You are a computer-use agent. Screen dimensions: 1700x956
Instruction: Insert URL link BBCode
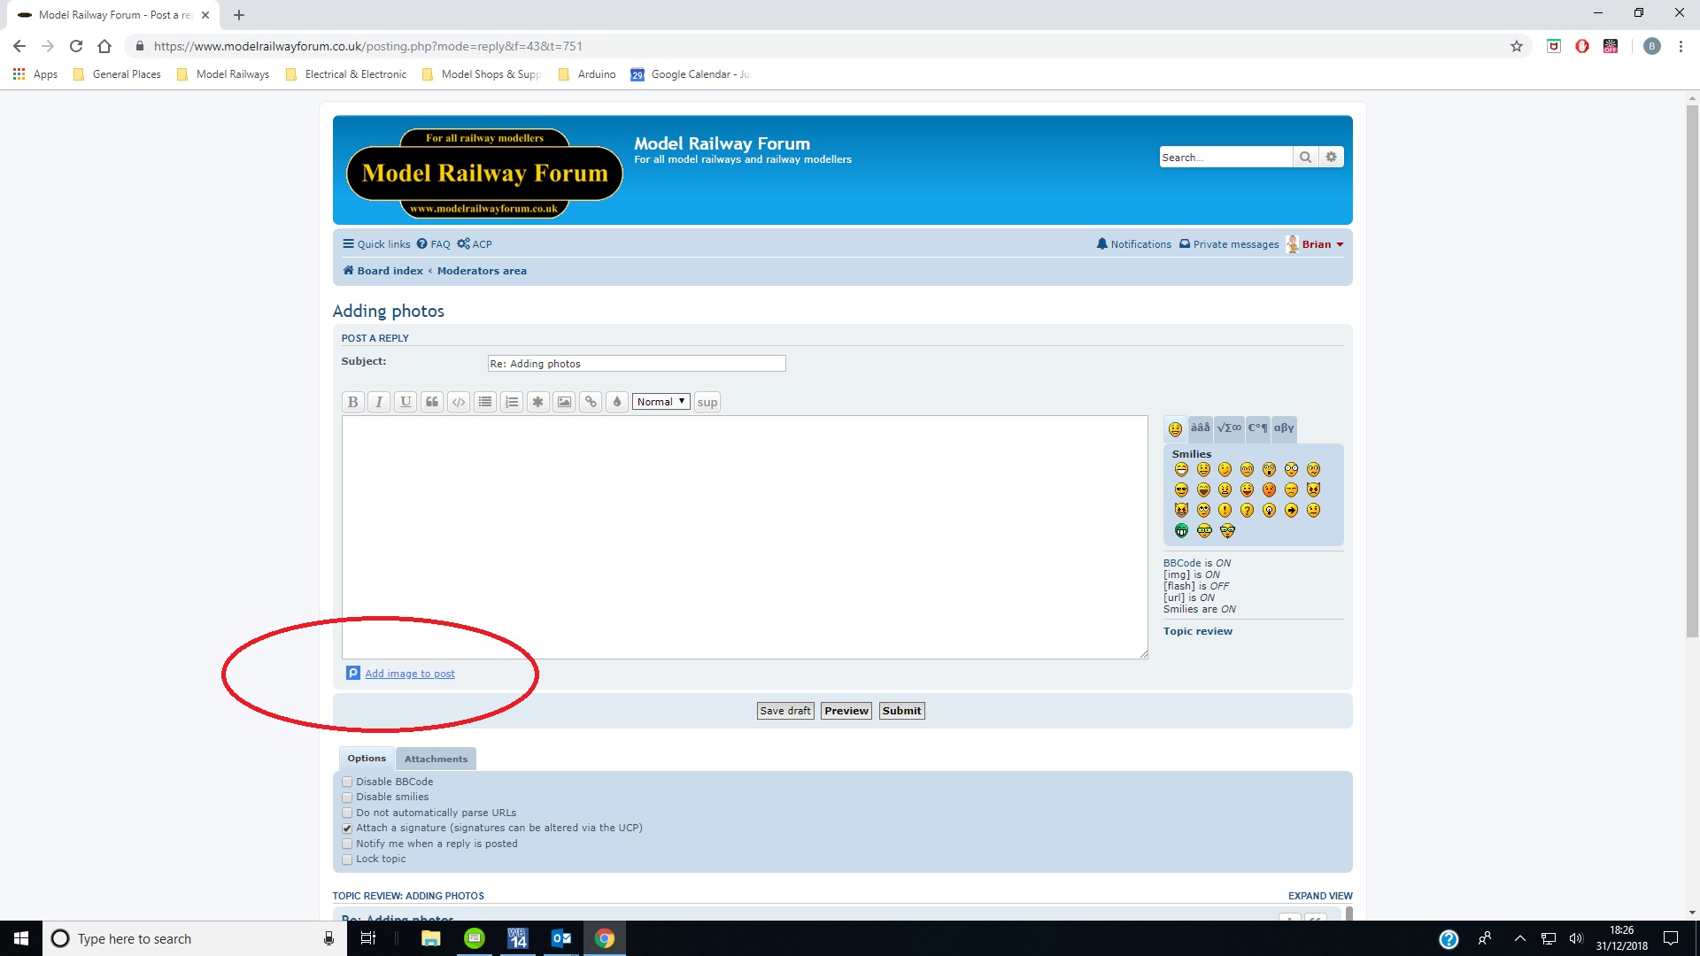click(x=591, y=402)
